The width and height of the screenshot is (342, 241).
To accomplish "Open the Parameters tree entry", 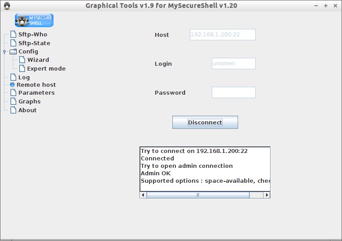I will pos(36,92).
